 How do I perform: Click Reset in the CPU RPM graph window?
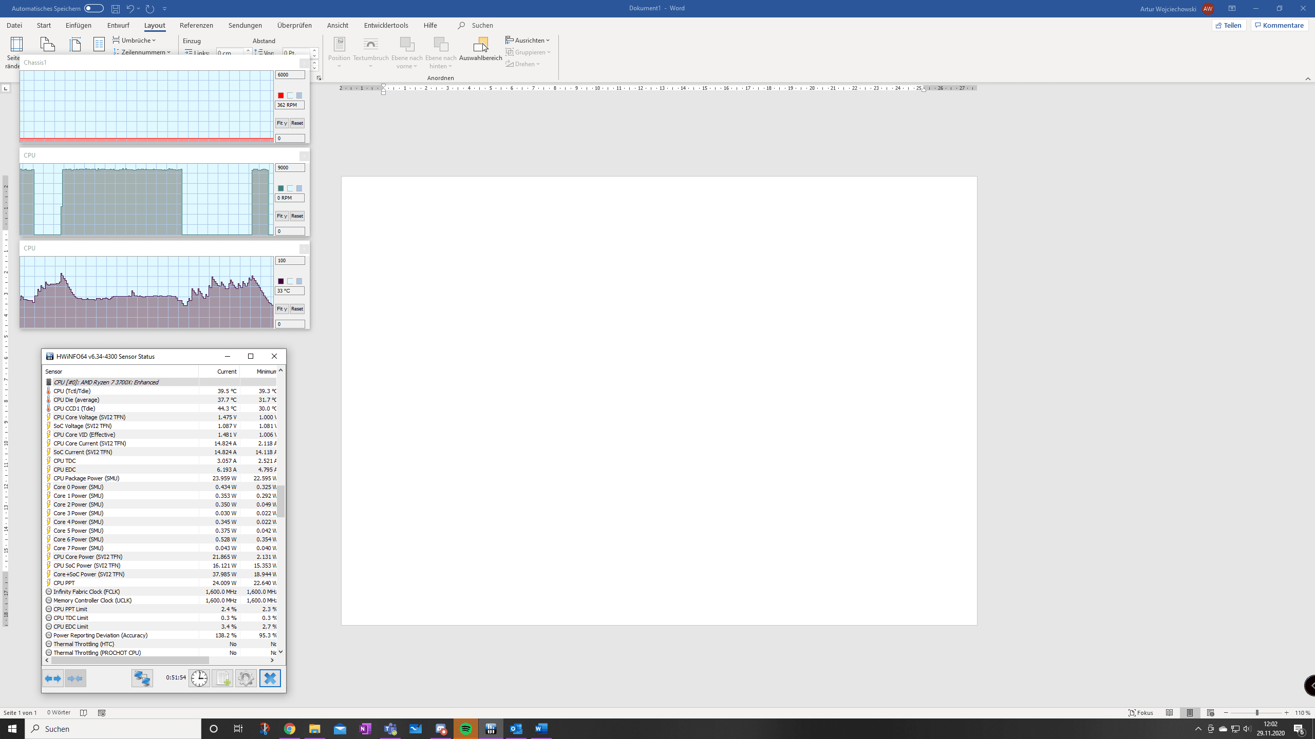[x=297, y=216]
